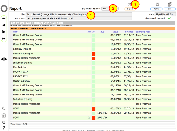
Task: Click the large circle icon beside Report
Action: (x=4, y=9)
